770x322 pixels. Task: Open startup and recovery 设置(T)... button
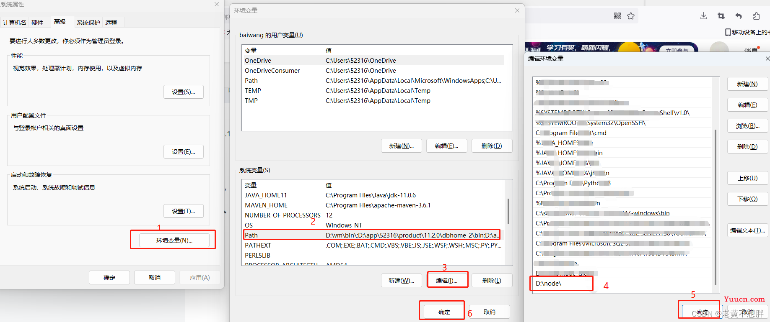pyautogui.click(x=184, y=211)
